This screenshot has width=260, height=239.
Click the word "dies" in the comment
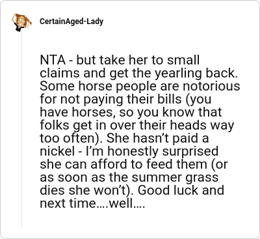click(53, 190)
